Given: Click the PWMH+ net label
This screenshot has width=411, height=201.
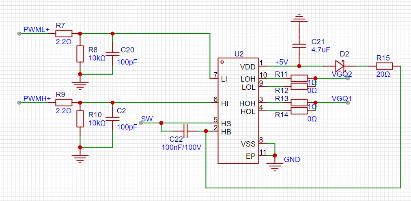Looking at the screenshot, I should (x=37, y=99).
